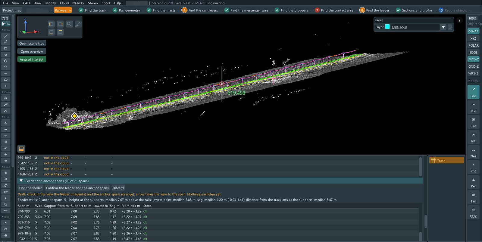Confirm the feeder and the anchor spans
Viewport: 482px width, 242px height.
[77, 188]
